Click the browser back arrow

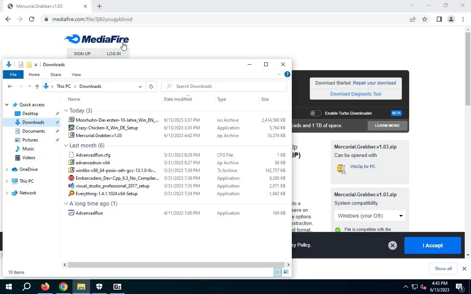(8, 19)
